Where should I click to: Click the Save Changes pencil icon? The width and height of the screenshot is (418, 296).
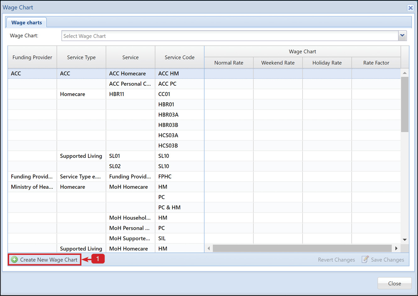pos(365,259)
